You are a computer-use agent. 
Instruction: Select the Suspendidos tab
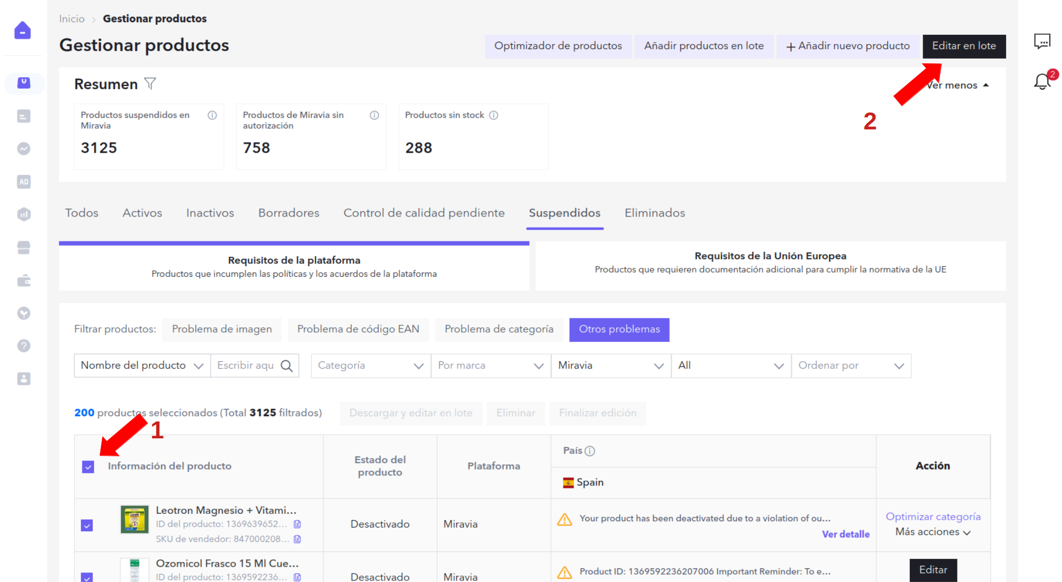[x=565, y=213]
